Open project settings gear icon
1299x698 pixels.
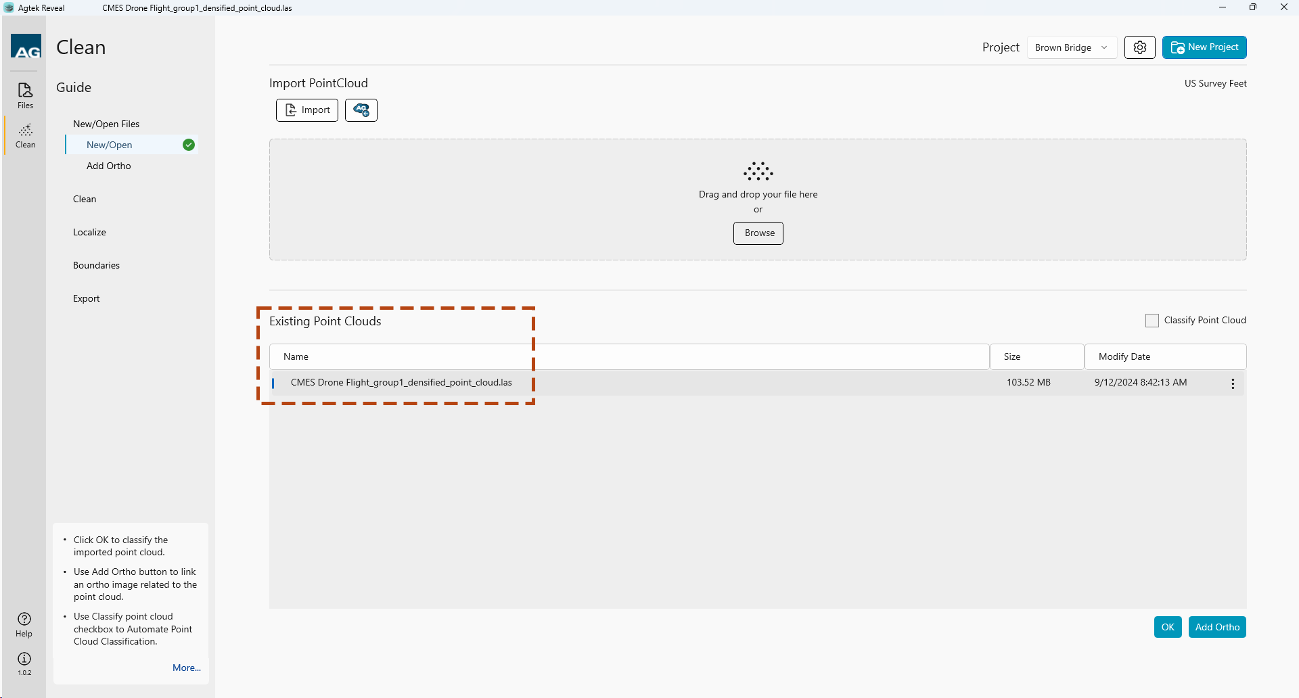pos(1140,47)
